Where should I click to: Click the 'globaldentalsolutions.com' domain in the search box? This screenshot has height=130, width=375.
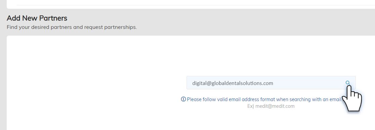(x=243, y=83)
